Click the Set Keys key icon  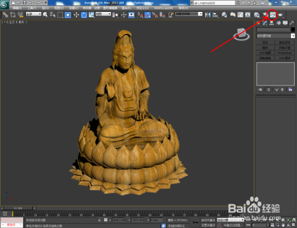tap(195, 223)
